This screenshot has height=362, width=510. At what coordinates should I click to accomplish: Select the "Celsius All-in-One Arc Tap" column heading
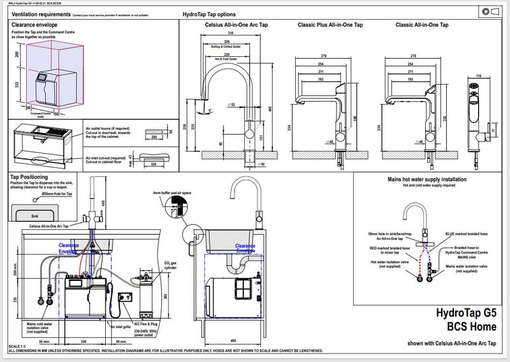click(x=237, y=25)
